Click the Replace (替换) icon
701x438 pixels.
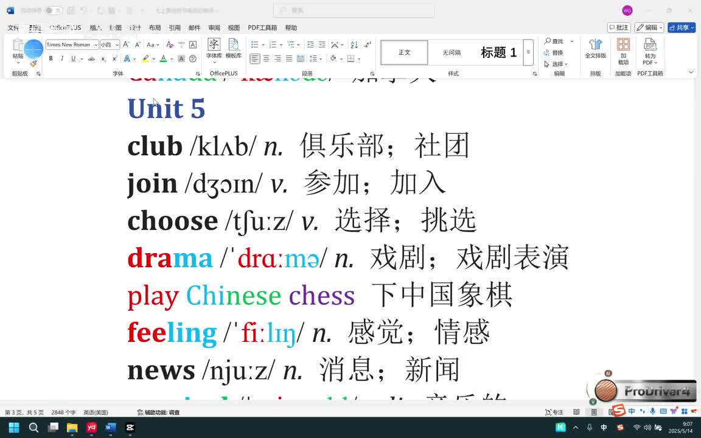click(x=554, y=53)
